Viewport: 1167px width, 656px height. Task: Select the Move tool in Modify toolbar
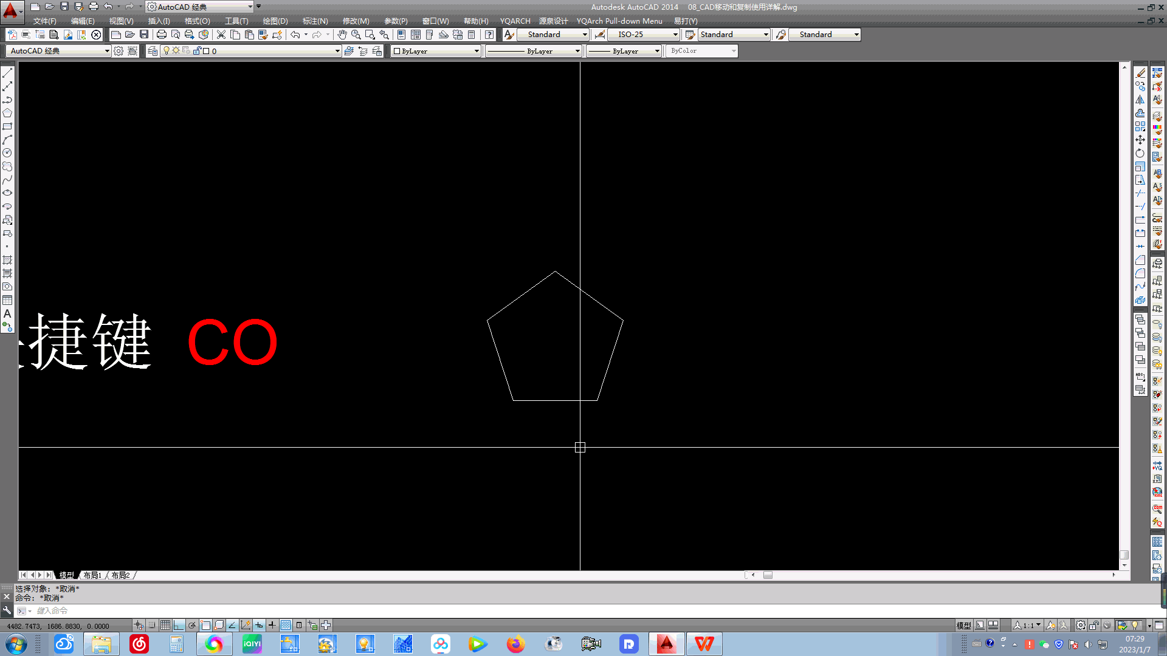click(1140, 140)
